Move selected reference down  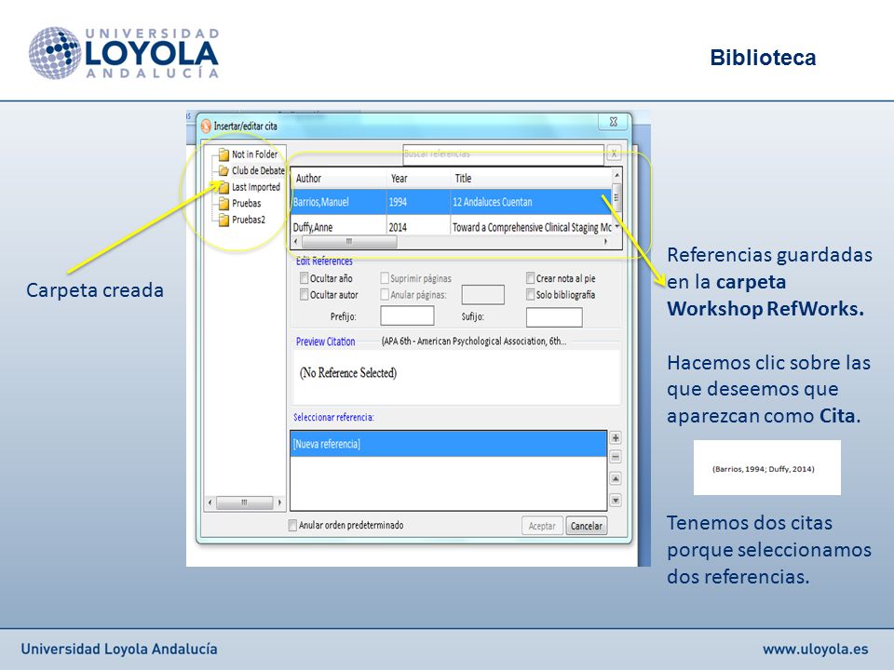click(x=616, y=501)
